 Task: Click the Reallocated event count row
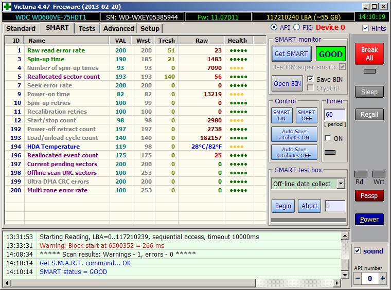tap(135, 155)
